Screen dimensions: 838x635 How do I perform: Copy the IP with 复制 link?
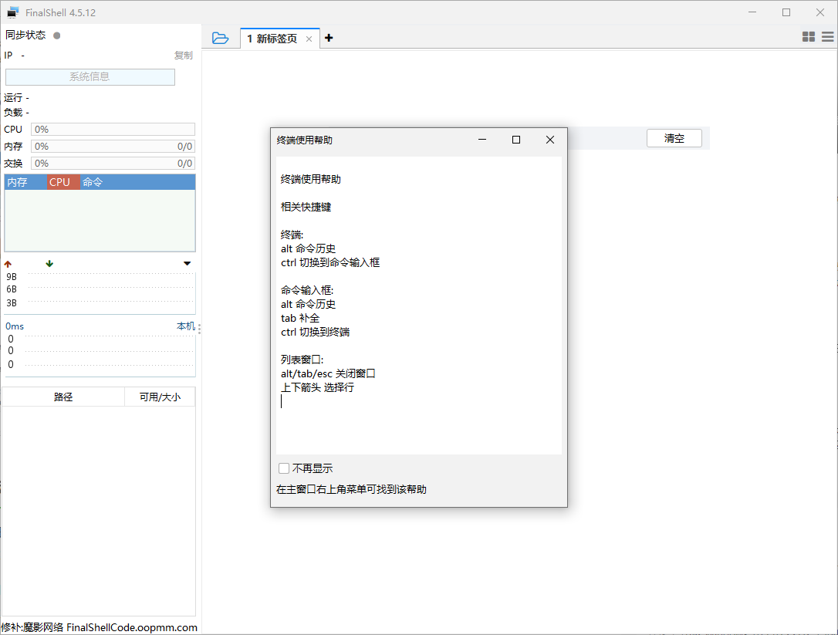coord(184,56)
